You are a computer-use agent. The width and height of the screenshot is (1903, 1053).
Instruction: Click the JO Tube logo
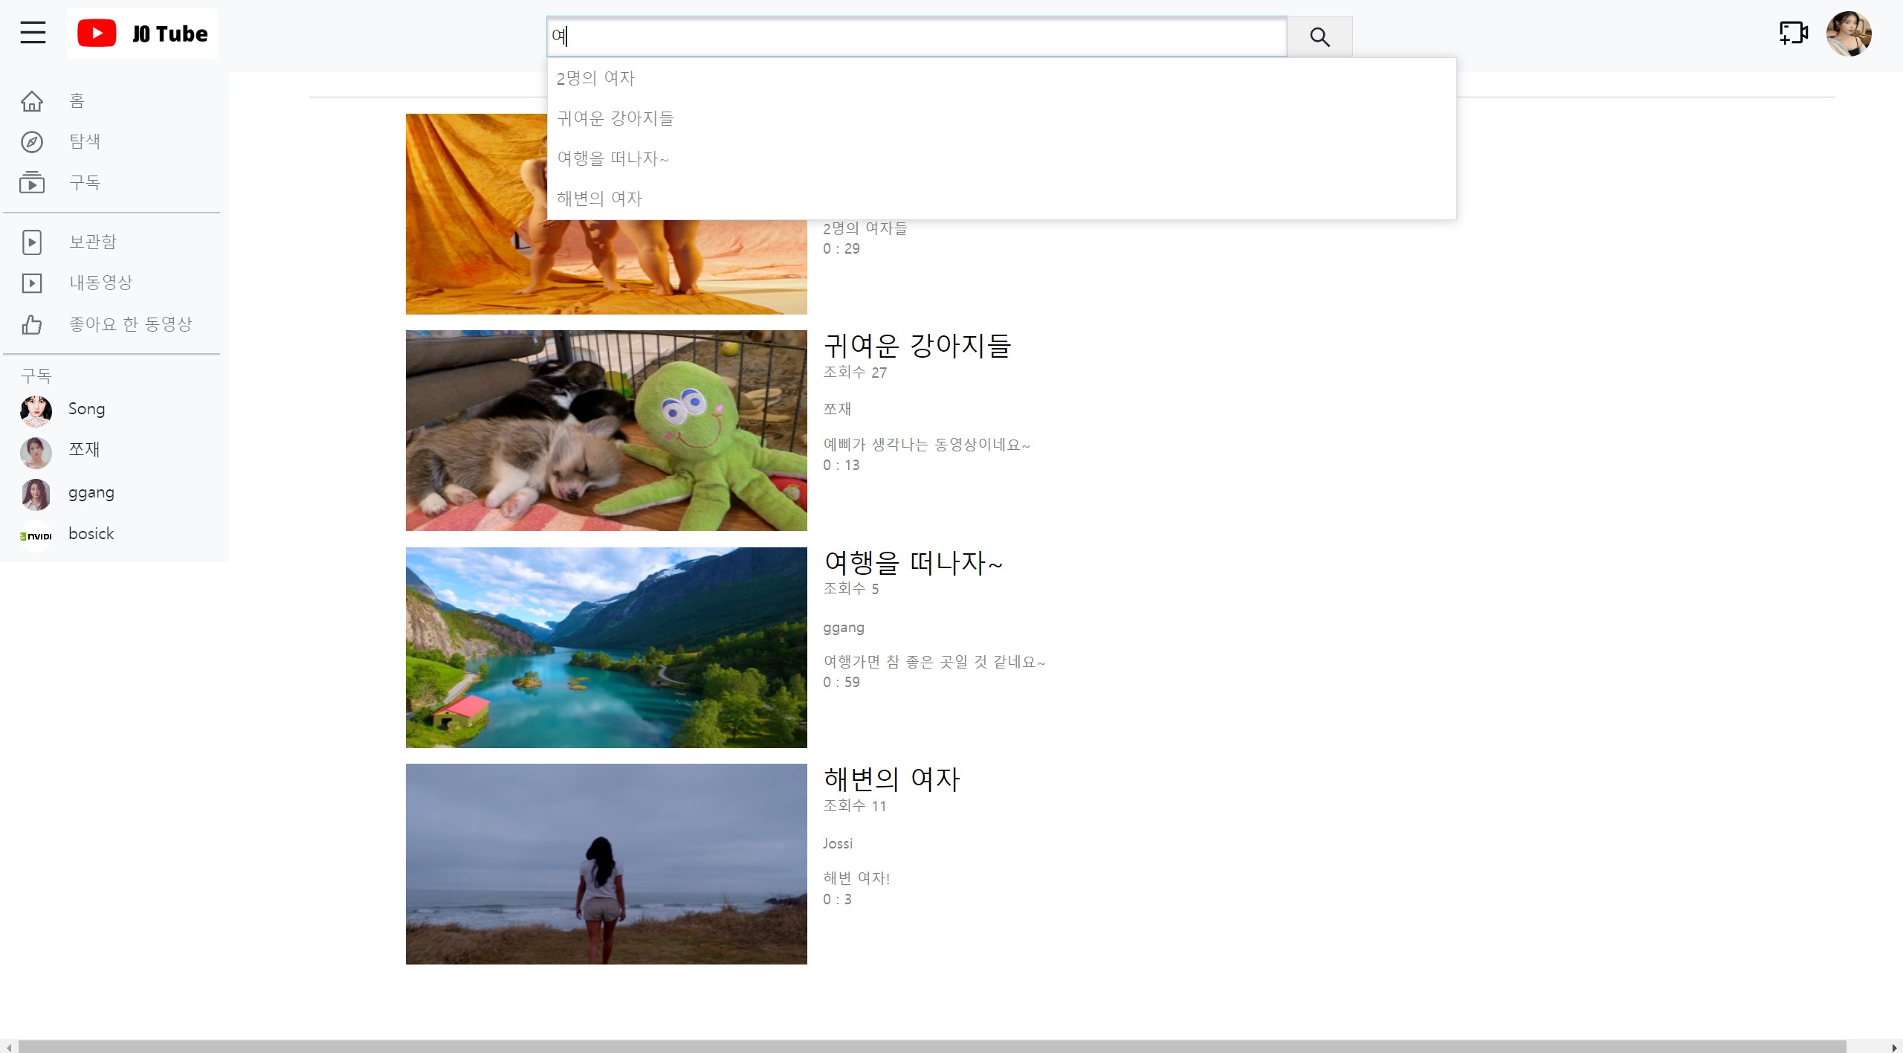pyautogui.click(x=143, y=33)
